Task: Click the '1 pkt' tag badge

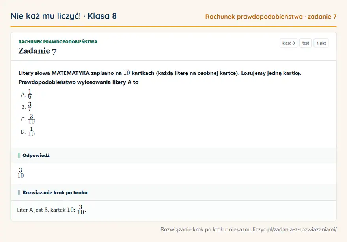Action: (321, 43)
